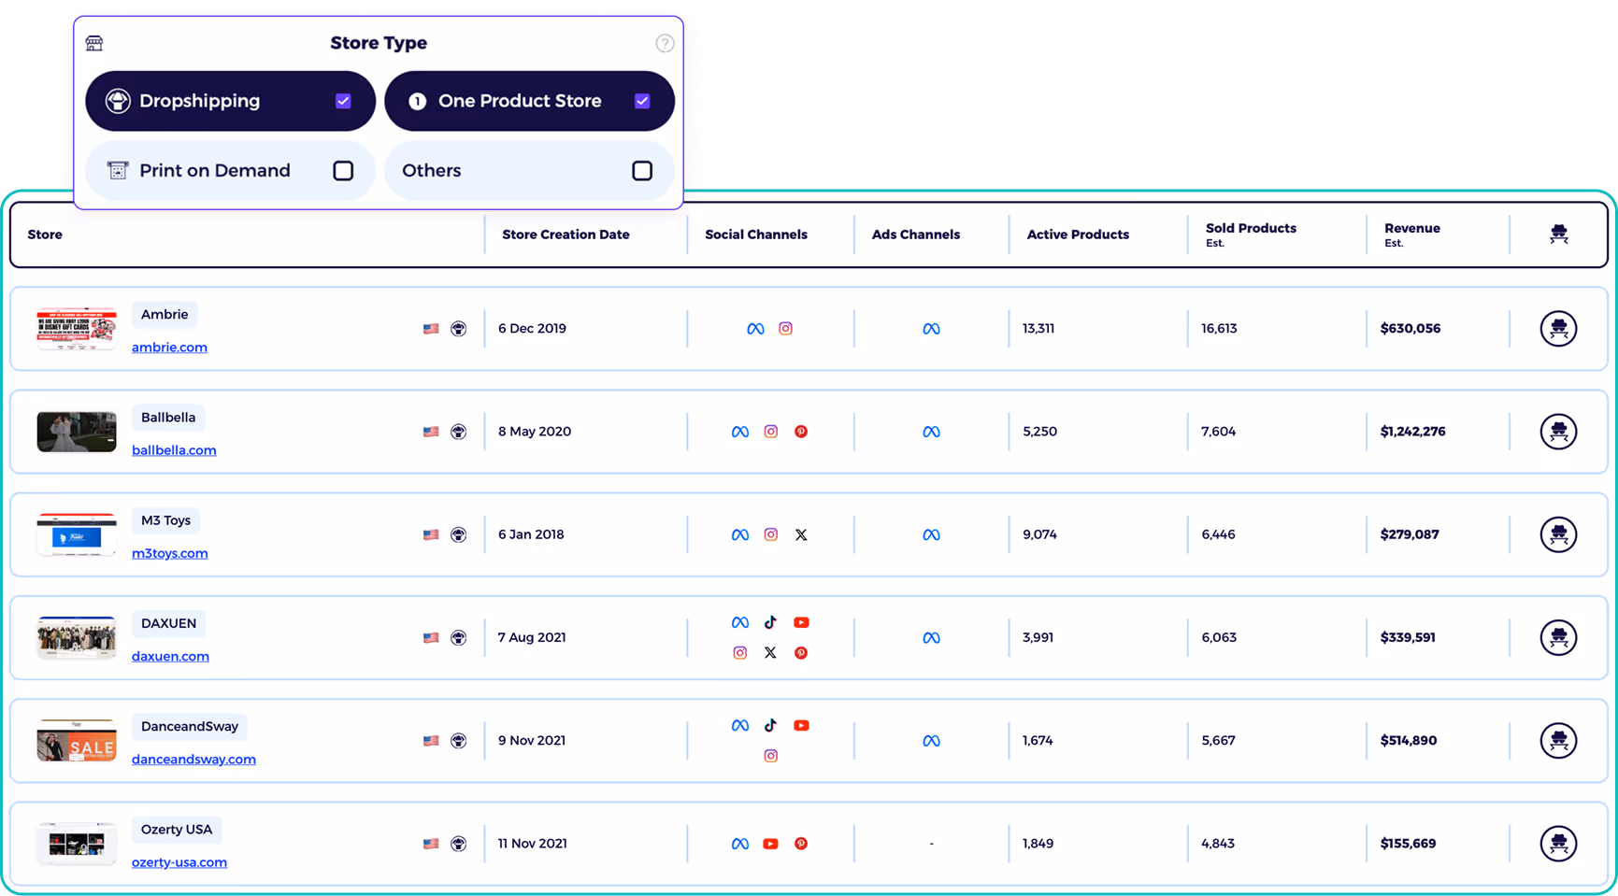Open the daxuen.com link

(x=170, y=656)
